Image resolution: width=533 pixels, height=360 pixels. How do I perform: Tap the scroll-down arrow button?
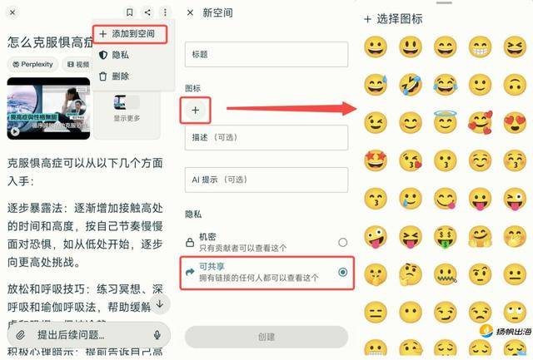click(160, 304)
